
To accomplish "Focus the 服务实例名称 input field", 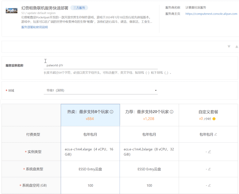I will click(101, 65).
